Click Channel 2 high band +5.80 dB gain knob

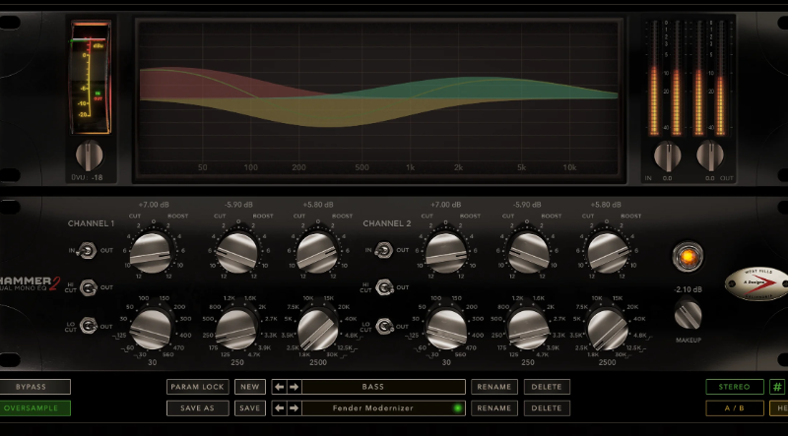[x=608, y=252]
